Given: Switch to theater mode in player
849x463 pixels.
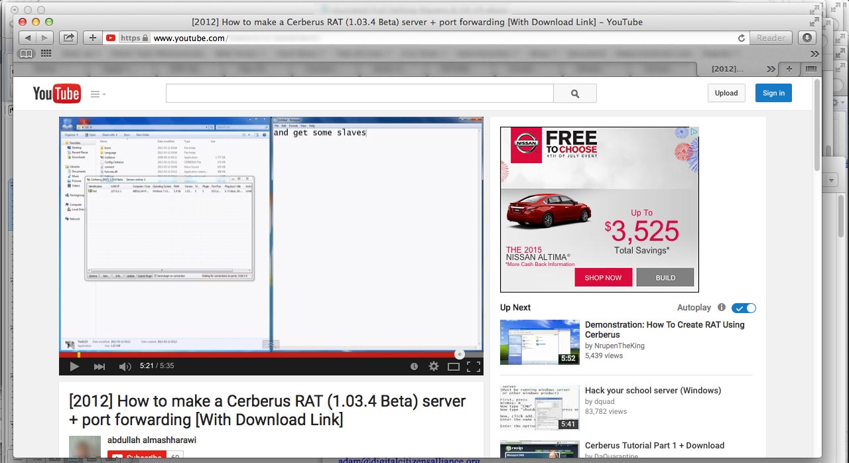Looking at the screenshot, I should [x=454, y=366].
